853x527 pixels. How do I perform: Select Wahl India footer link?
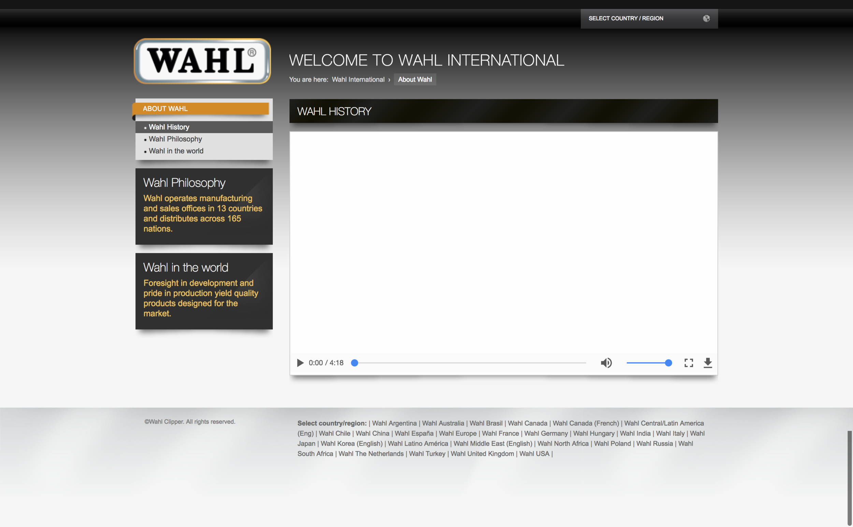(x=635, y=433)
